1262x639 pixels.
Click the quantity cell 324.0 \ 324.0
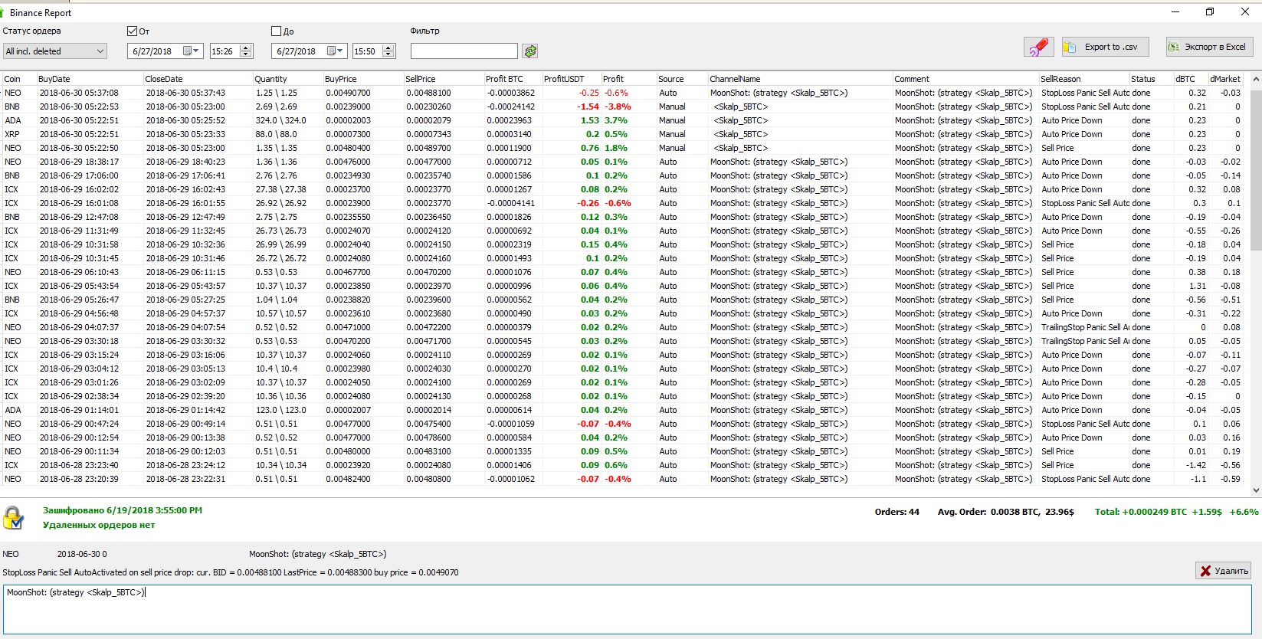(x=280, y=120)
